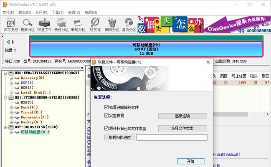271x167 pixels.
Task: Select the 快速分区 (Quick Partition) icon
Action: click(x=61, y=23)
